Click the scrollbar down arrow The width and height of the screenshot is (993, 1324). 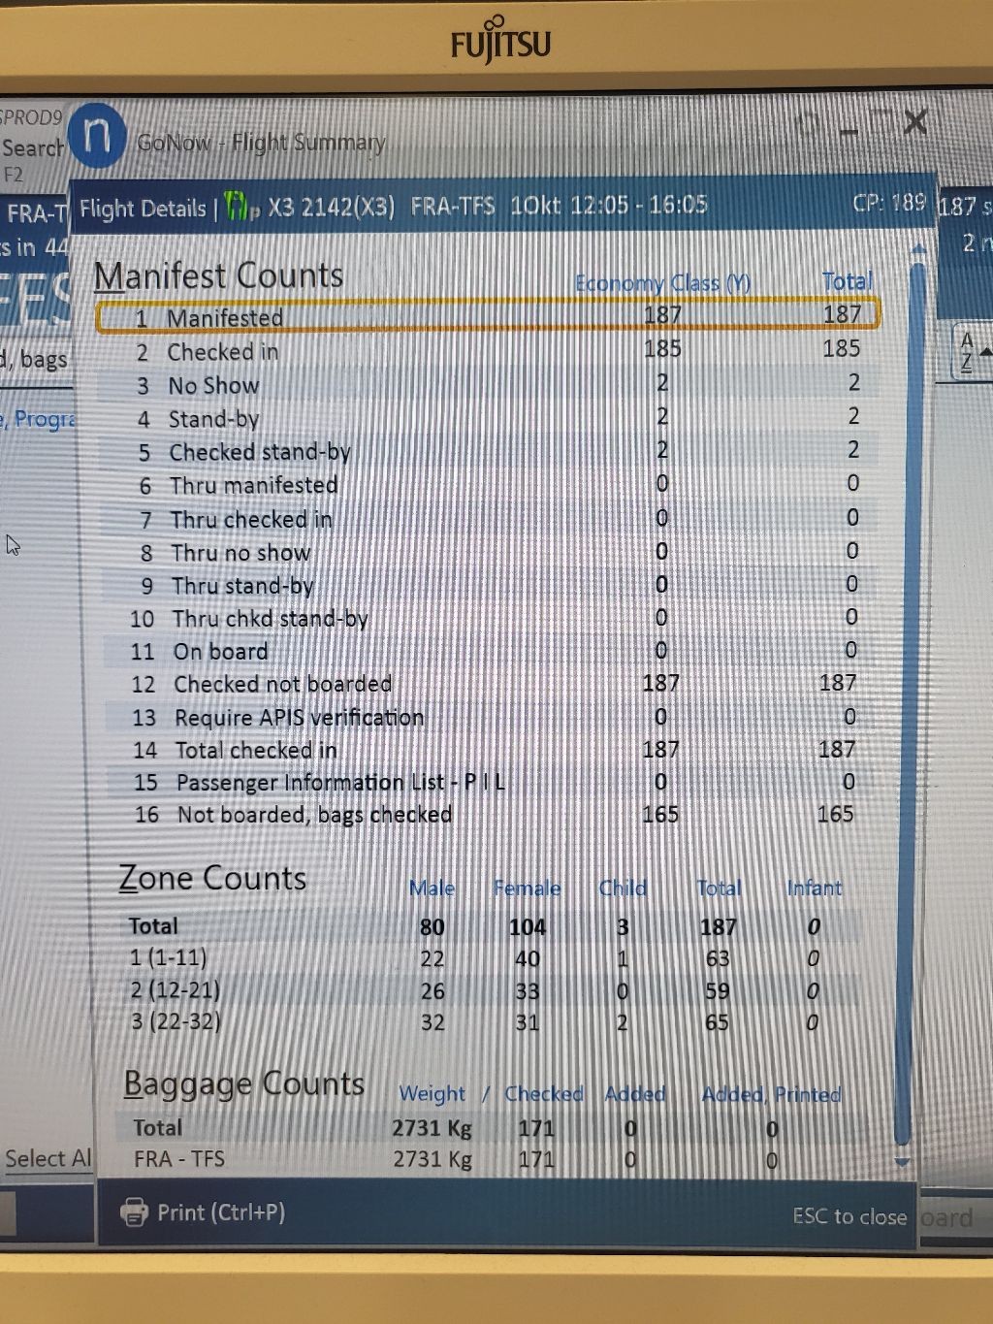point(903,1161)
